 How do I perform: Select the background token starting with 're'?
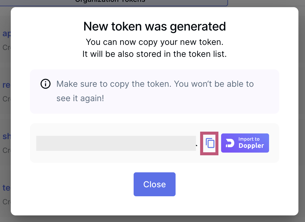tap(6, 85)
